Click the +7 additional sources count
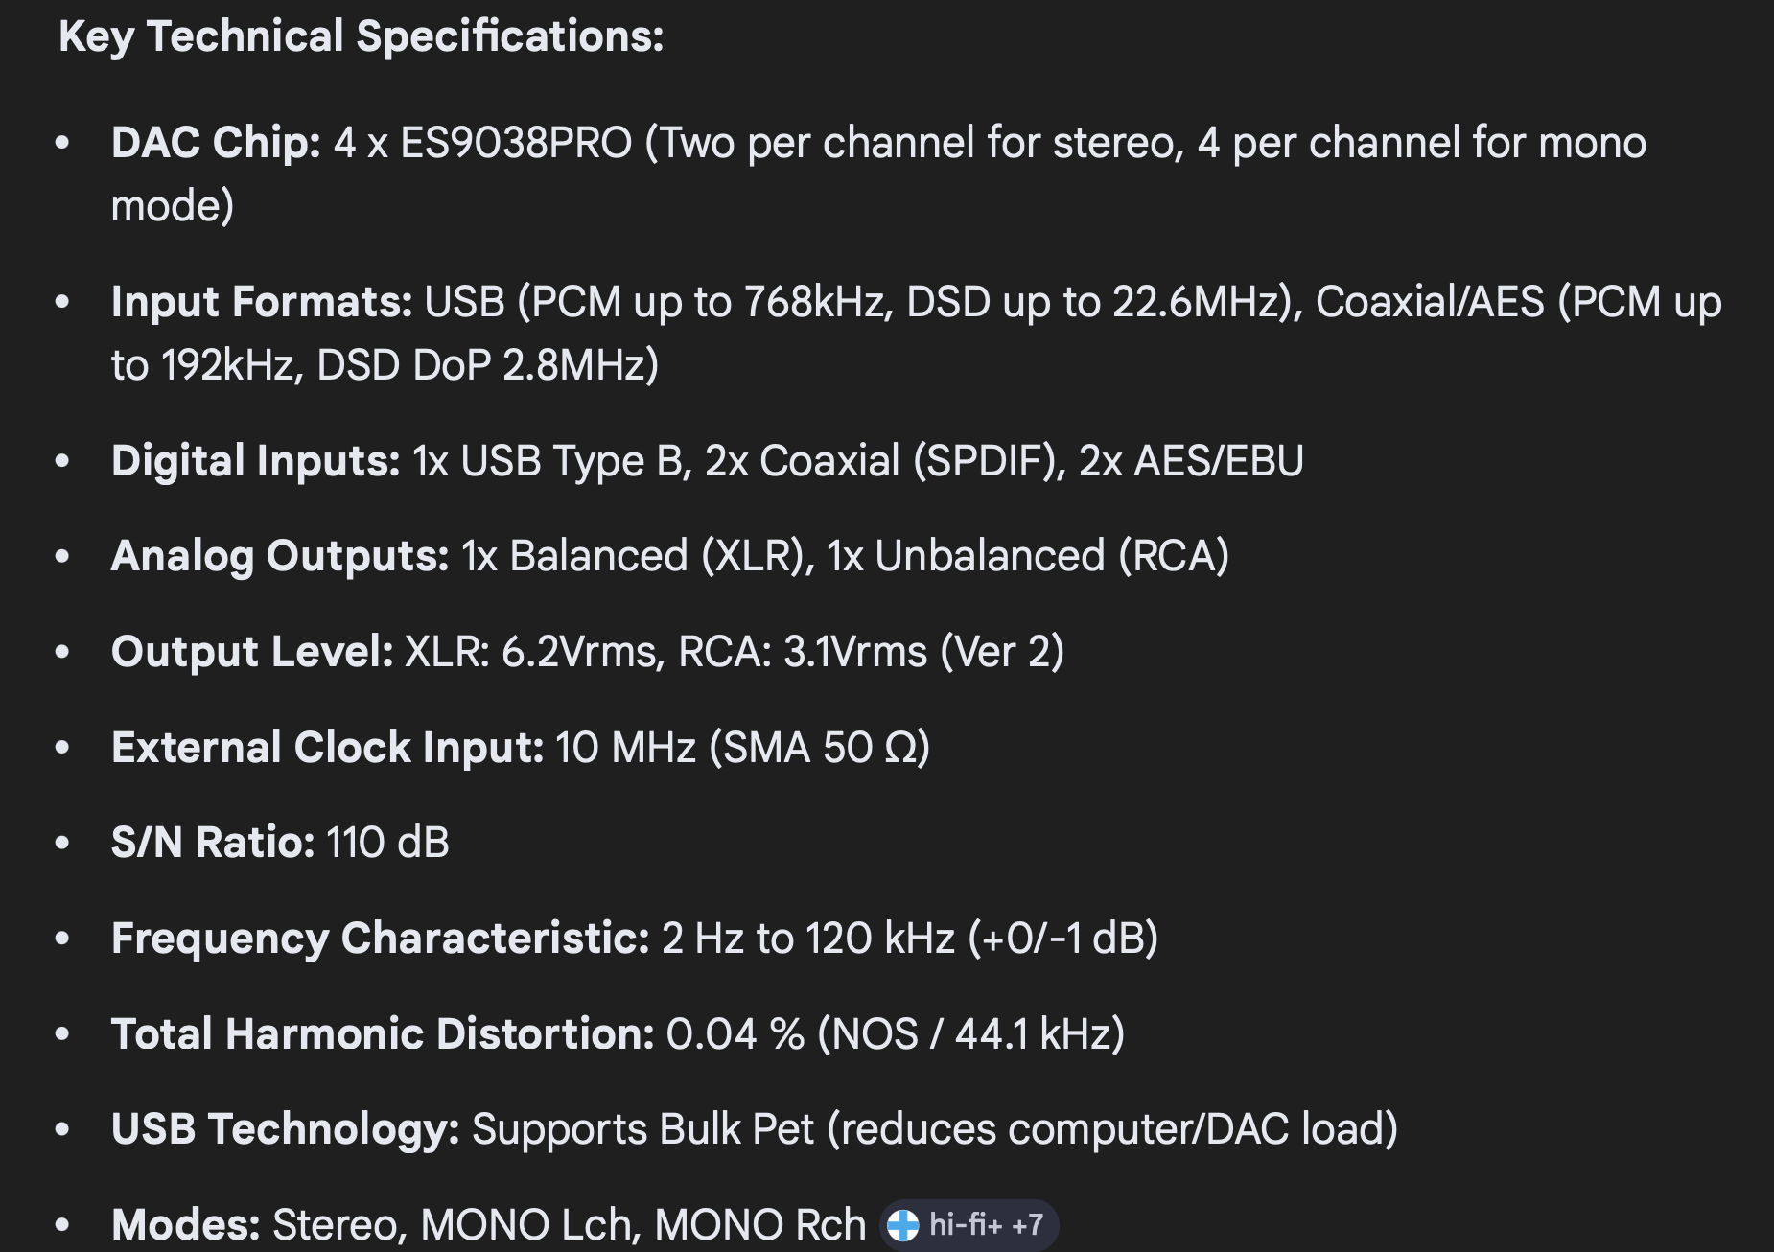The image size is (1774, 1252). (x=1027, y=1225)
